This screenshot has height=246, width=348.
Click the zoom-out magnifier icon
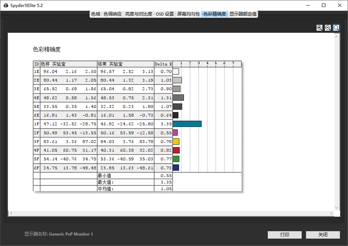point(328,28)
